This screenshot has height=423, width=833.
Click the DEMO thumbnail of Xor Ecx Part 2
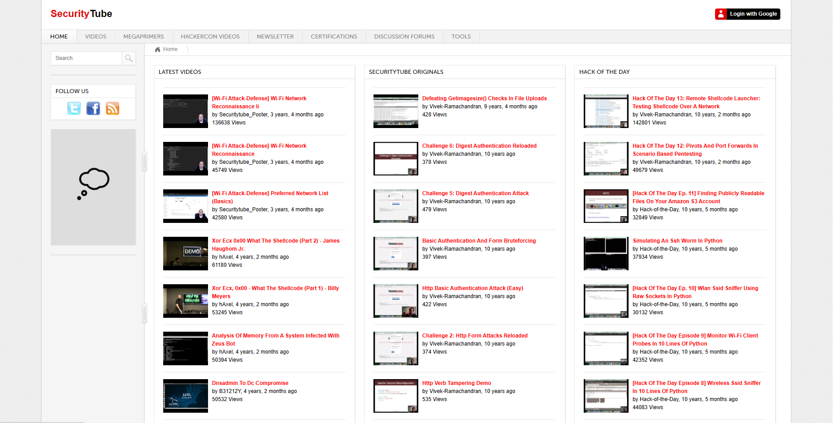186,253
